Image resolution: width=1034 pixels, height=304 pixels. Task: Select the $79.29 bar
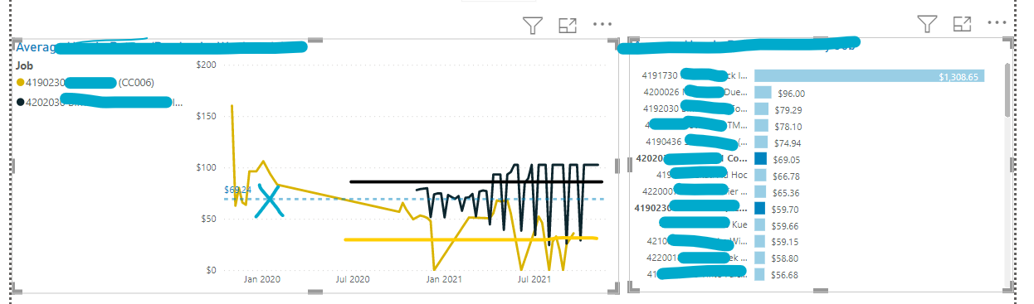tap(761, 109)
